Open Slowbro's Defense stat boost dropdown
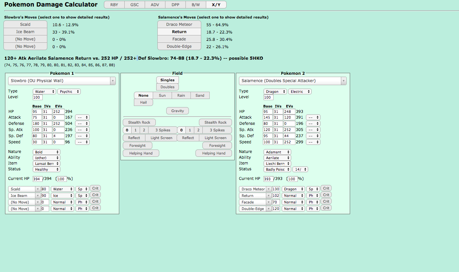 [82, 124]
